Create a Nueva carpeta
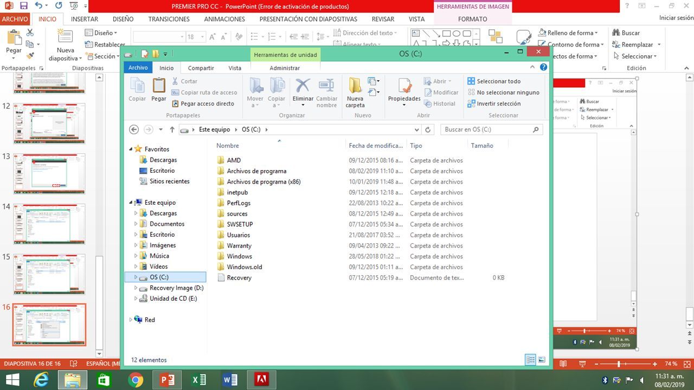 [x=355, y=92]
